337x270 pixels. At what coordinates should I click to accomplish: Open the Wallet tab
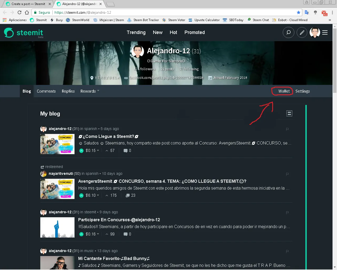pyautogui.click(x=284, y=91)
